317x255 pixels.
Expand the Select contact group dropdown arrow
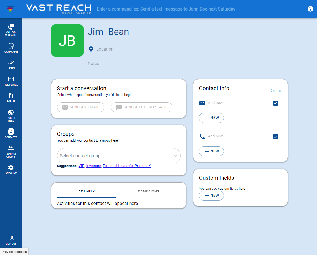[x=175, y=156]
